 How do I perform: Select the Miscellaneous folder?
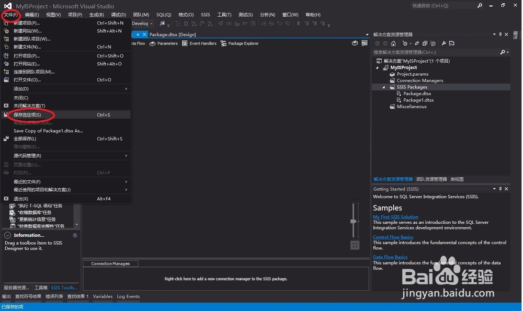coord(412,107)
